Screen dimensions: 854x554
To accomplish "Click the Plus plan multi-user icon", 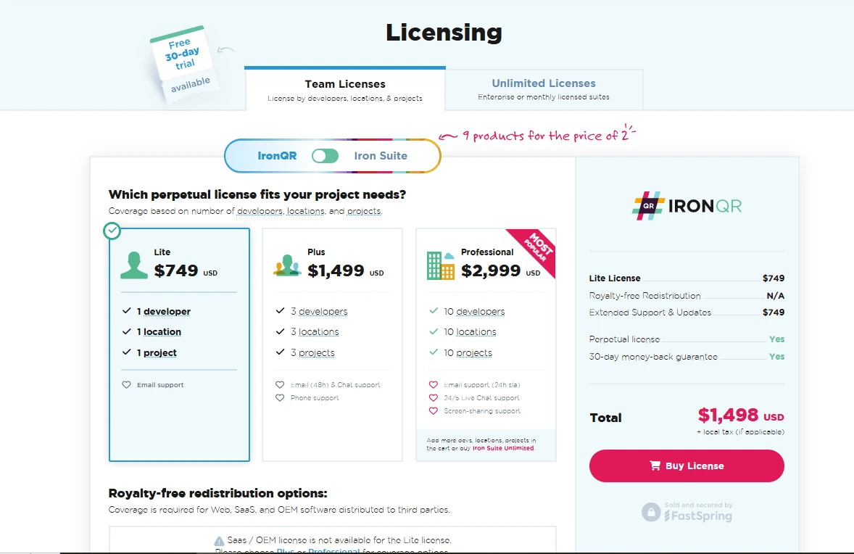I will [287, 265].
